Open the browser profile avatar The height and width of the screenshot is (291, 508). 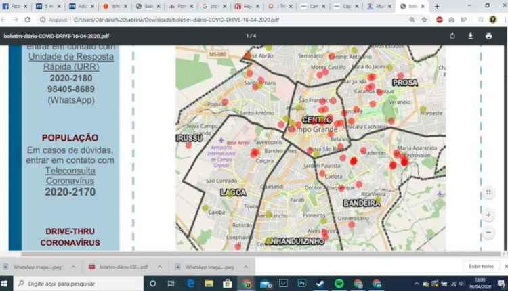pos(493,20)
